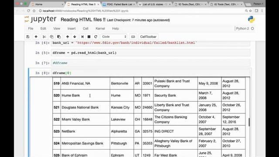The height and width of the screenshot is (157, 279).
Task: Switch to the first IO Tools tab
Action: click(x=190, y=4)
